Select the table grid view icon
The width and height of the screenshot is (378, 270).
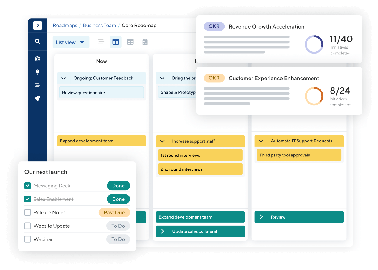(x=130, y=42)
